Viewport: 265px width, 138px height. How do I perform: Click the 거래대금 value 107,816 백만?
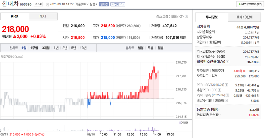coord(176,38)
